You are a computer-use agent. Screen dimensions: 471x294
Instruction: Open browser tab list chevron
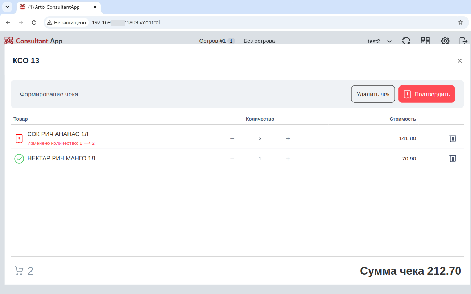(7, 7)
